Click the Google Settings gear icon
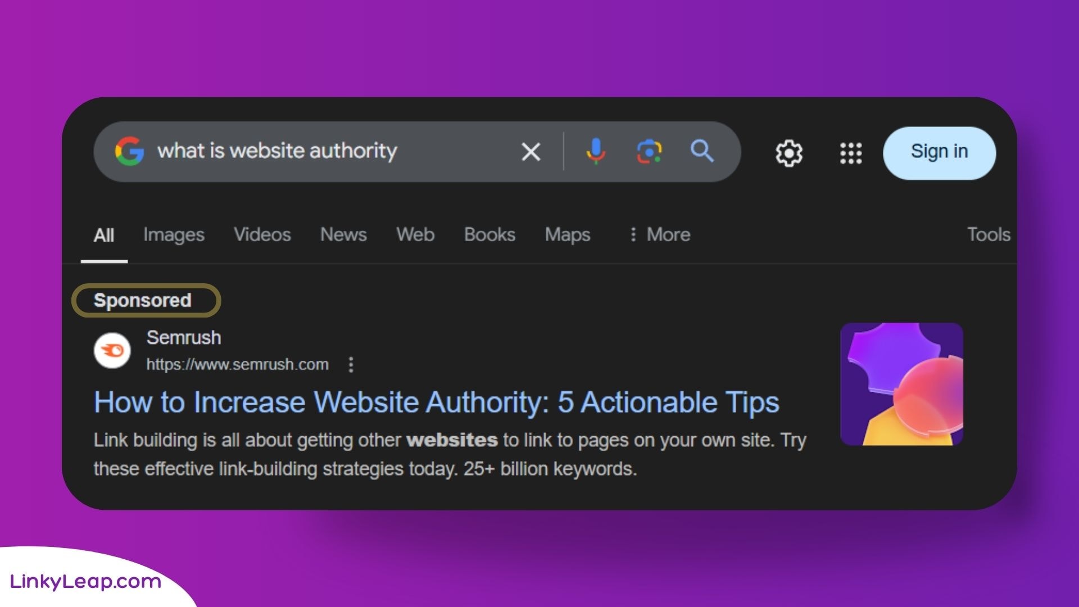Screen dimensions: 1079x607 [789, 152]
